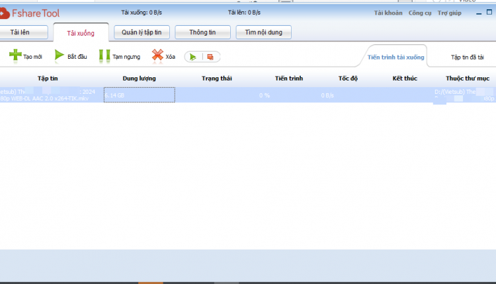The width and height of the screenshot is (496, 284).
Task: Open the Tài khoản menu
Action: pos(388,13)
